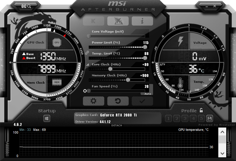Screen dimensions: 236x161
Task: Click the Power Limit value 115
Action: 146,43
